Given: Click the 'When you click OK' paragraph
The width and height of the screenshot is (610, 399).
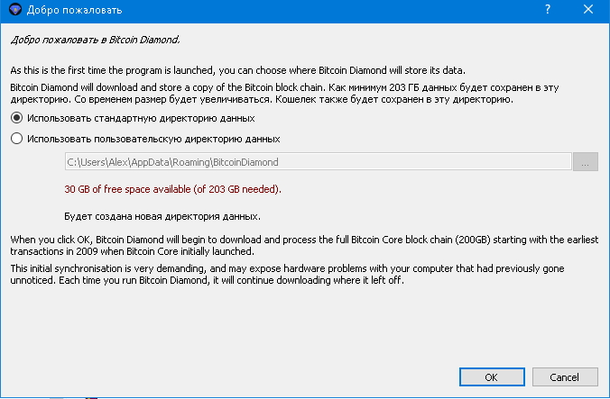Looking at the screenshot, I should tap(304, 245).
